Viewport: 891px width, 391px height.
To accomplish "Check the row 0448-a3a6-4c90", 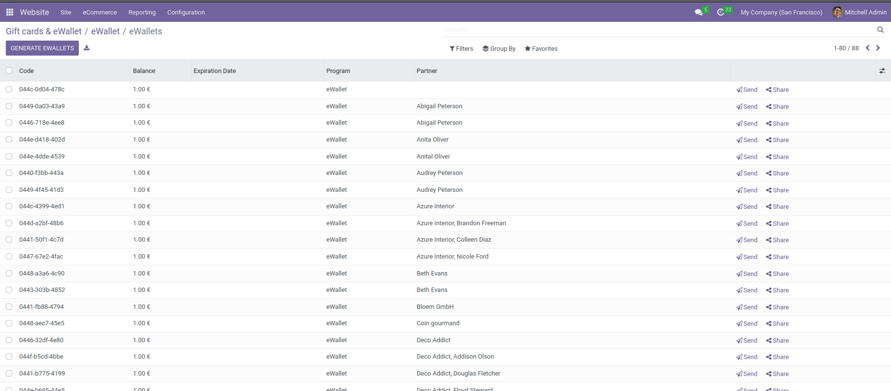I will (9, 274).
